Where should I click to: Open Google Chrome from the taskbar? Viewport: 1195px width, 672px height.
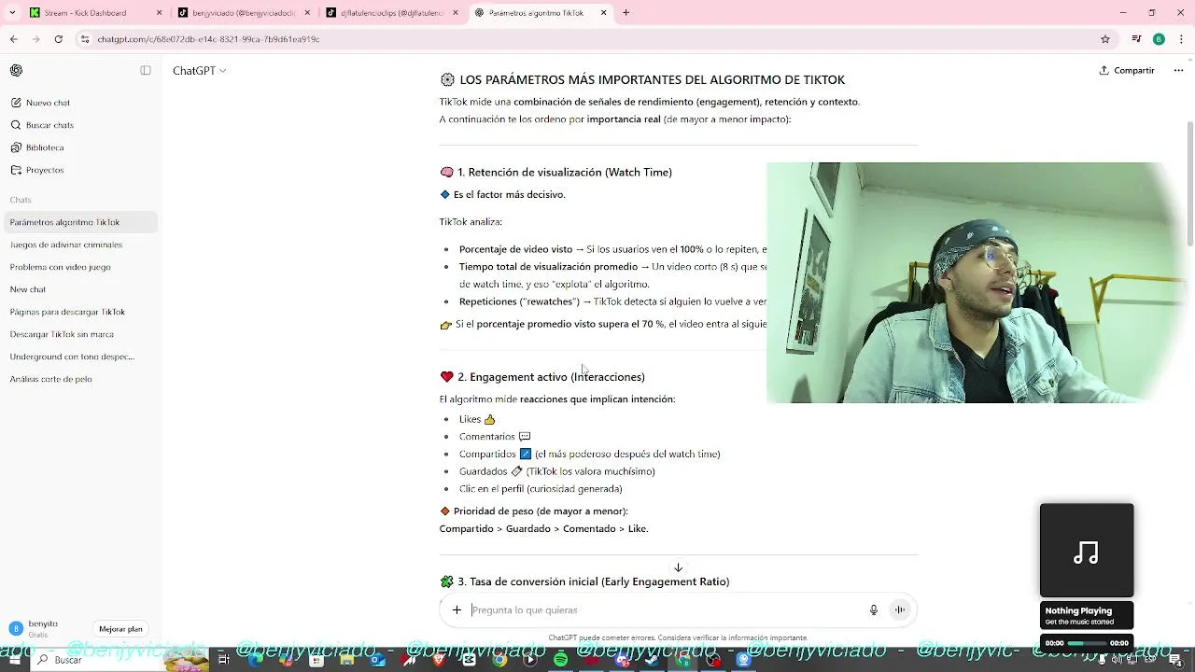tap(499, 660)
